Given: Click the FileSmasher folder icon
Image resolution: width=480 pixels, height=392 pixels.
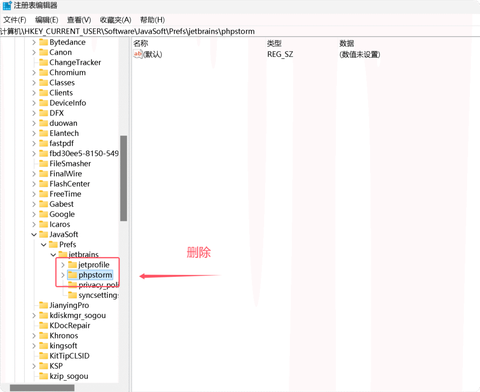Looking at the screenshot, I should 44,163.
